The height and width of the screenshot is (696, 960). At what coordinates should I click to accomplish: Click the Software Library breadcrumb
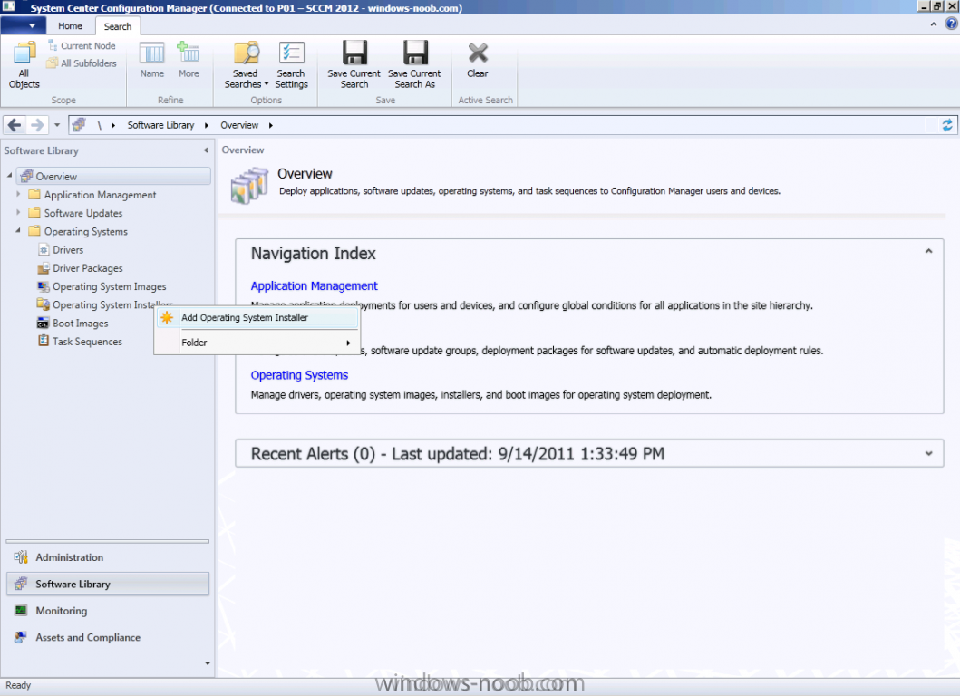click(x=160, y=125)
